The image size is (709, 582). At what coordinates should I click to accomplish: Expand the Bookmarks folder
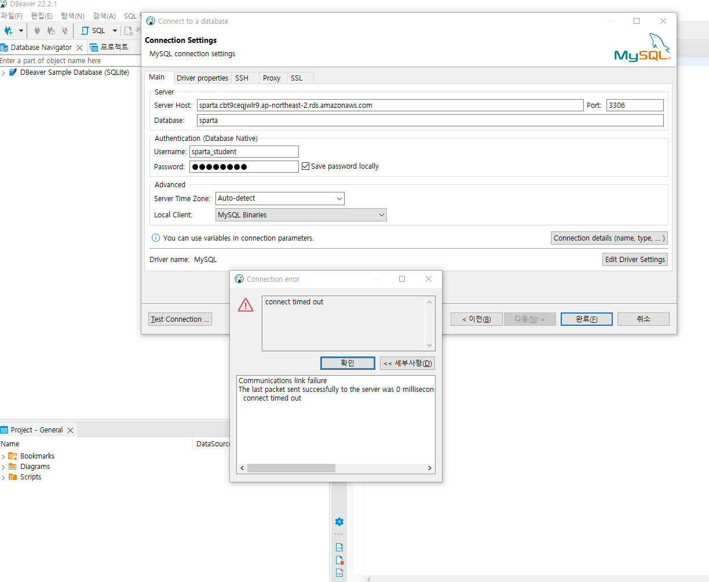pyautogui.click(x=3, y=457)
